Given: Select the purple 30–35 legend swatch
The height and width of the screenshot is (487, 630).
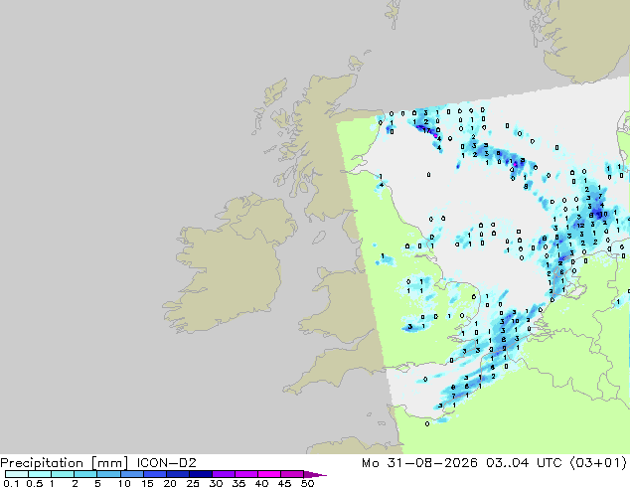Looking at the screenshot, I should [x=224, y=474].
